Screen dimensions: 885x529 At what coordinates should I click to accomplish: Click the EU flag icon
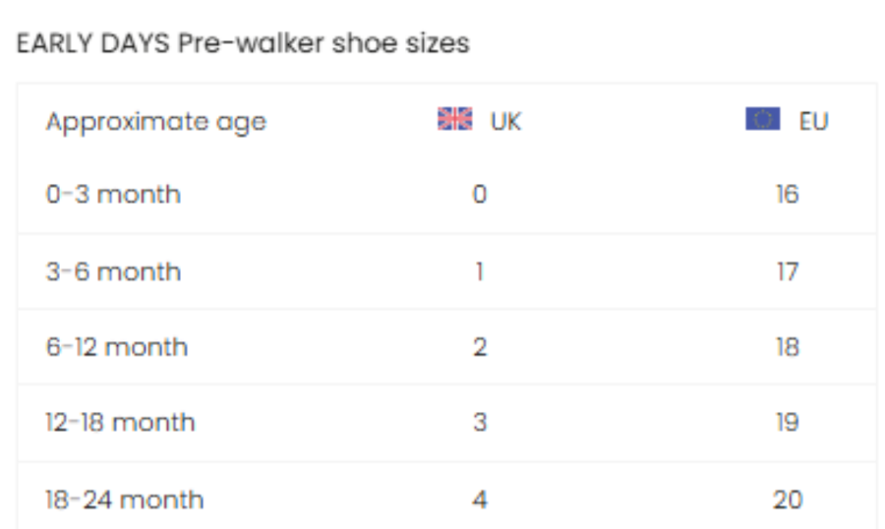(x=763, y=120)
